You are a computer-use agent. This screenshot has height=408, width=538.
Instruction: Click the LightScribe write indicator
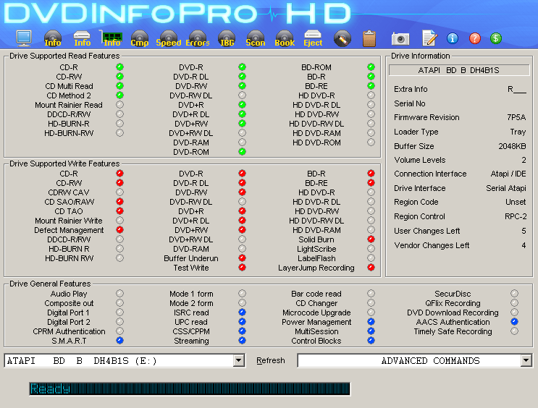[371, 249]
